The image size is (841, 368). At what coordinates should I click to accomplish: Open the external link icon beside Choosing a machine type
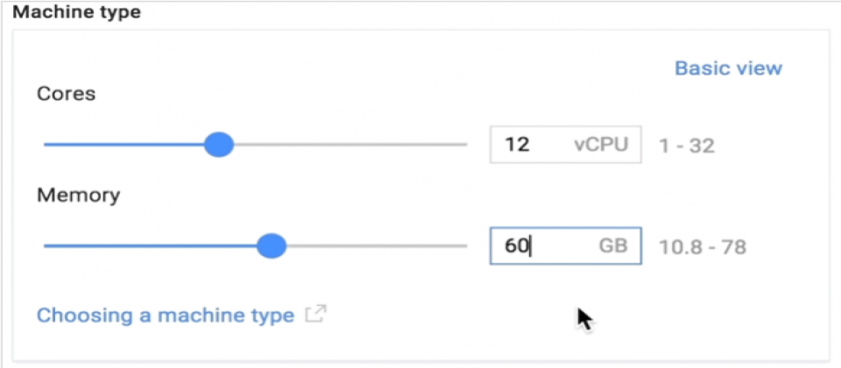coord(316,314)
